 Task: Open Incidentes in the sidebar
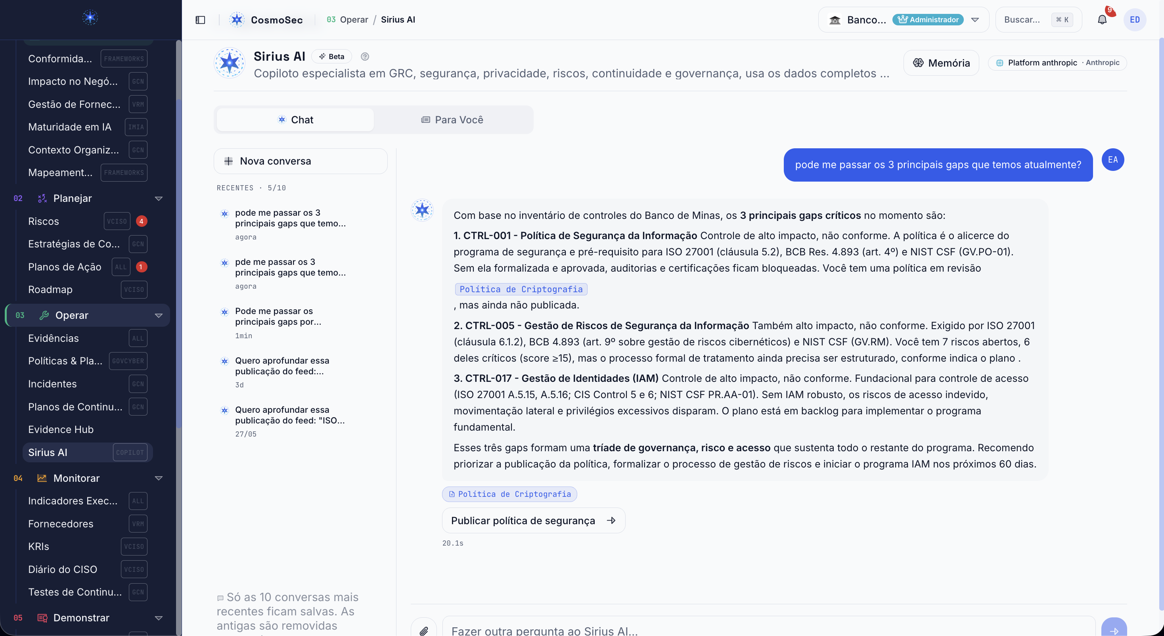point(88,384)
